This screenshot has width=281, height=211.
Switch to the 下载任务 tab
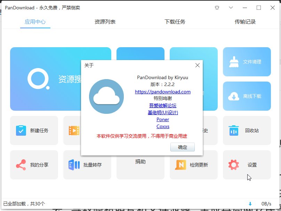point(175,22)
